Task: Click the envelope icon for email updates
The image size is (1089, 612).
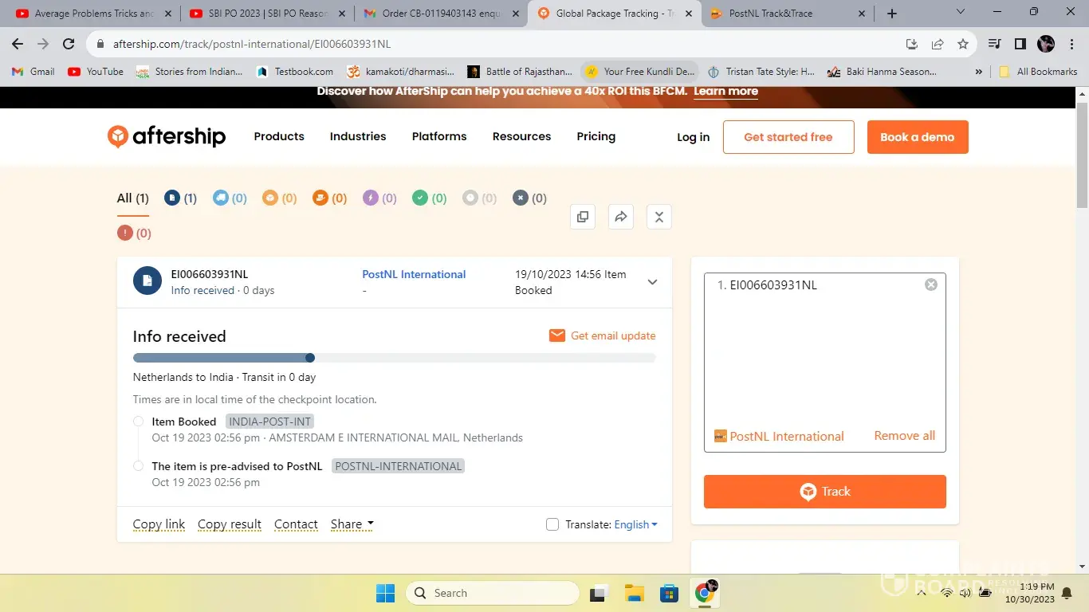Action: pos(557,335)
